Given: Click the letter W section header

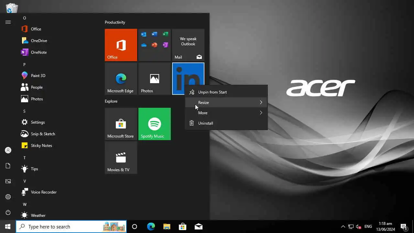Looking at the screenshot, I should [x=25, y=205].
